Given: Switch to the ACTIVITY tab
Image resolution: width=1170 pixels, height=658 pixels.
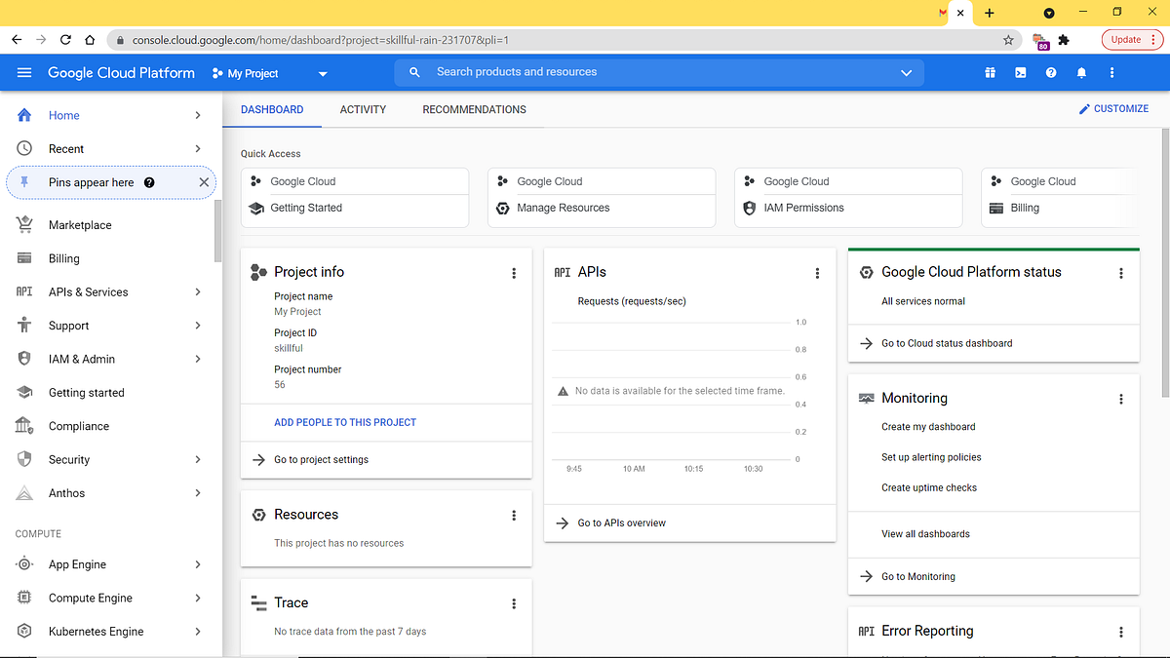Looking at the screenshot, I should coord(363,109).
